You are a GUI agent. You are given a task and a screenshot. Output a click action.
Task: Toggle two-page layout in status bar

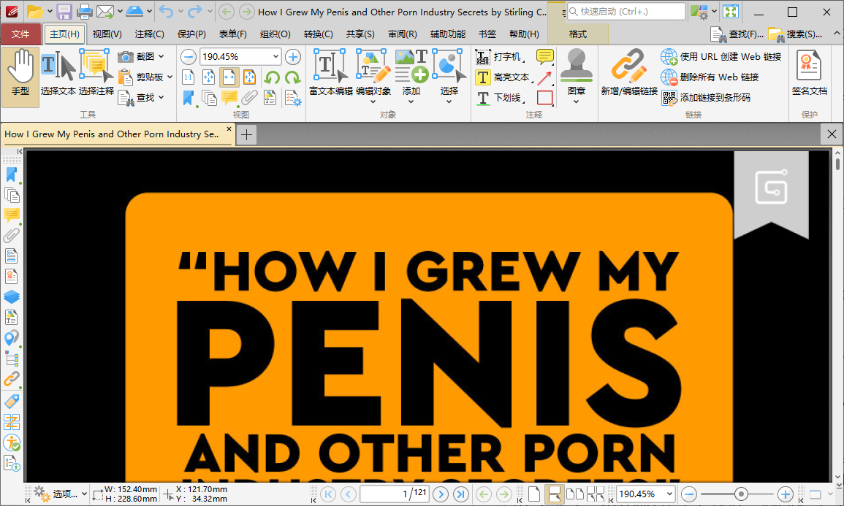pyautogui.click(x=575, y=494)
